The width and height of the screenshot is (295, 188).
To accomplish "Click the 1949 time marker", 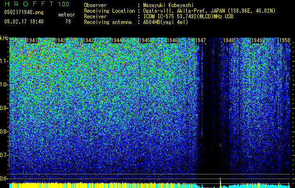I will coord(257,40).
